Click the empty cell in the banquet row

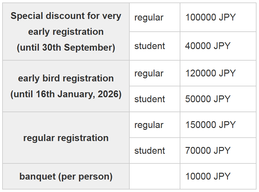[155, 176]
